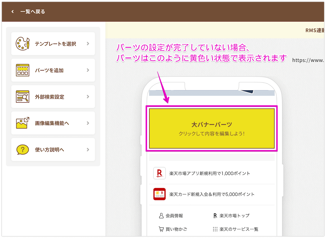
Task: Open パーツを追加 menu item
Action: tap(53, 70)
